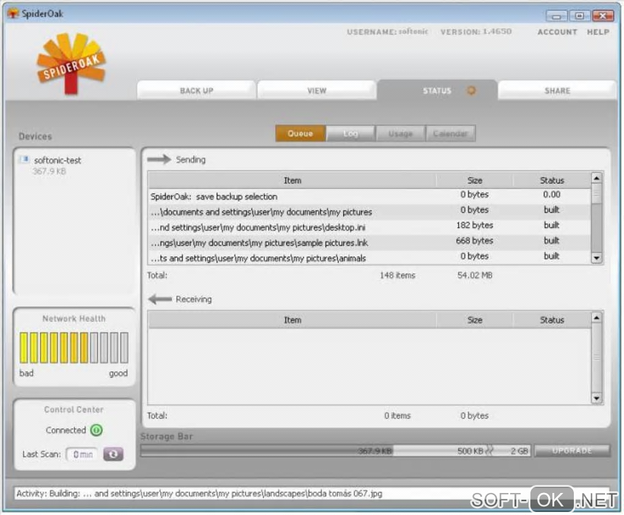The width and height of the screenshot is (624, 515).
Task: Click the Status tab activity spinner icon
Action: tap(471, 91)
